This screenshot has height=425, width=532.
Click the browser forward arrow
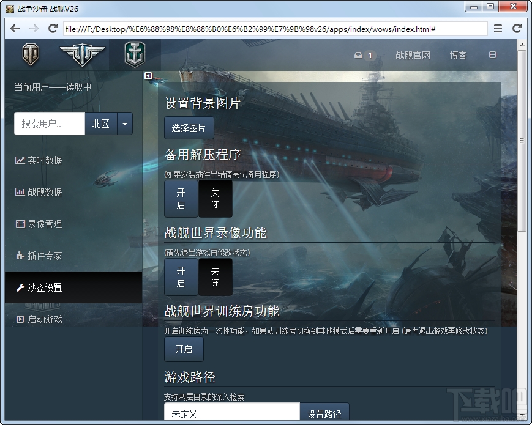coord(34,29)
